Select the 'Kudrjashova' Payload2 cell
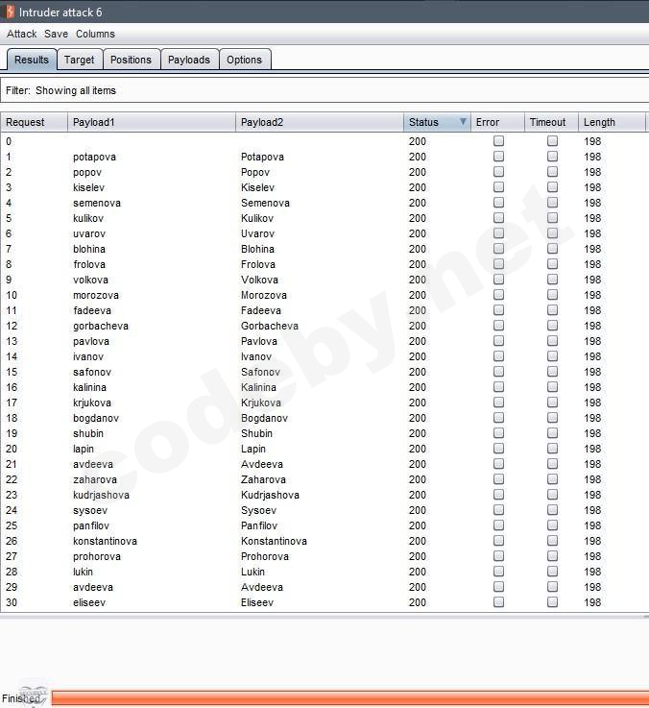 pos(270,495)
